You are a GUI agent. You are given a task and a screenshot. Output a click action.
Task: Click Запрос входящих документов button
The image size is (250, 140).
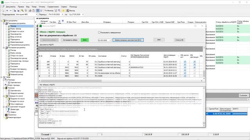[128, 40]
